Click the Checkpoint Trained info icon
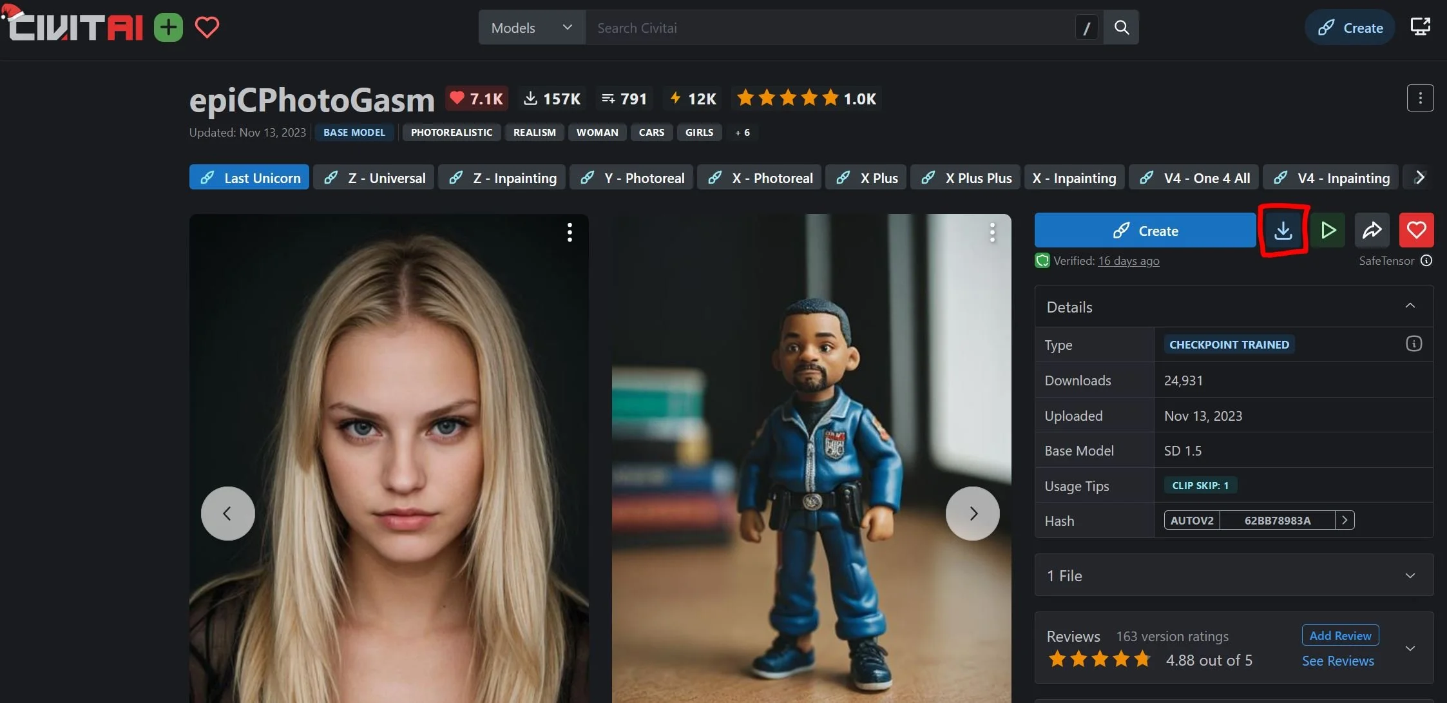The width and height of the screenshot is (1447, 703). pyautogui.click(x=1413, y=344)
